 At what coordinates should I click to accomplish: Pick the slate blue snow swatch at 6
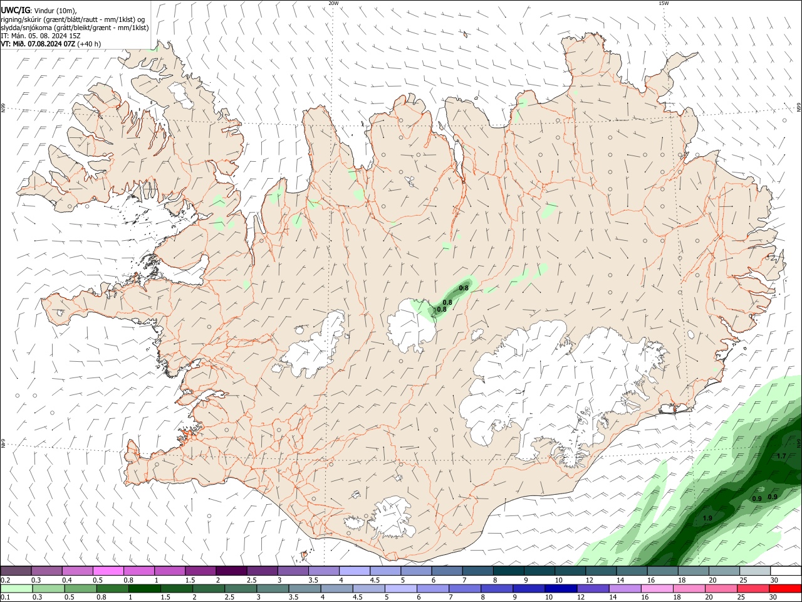point(447,571)
